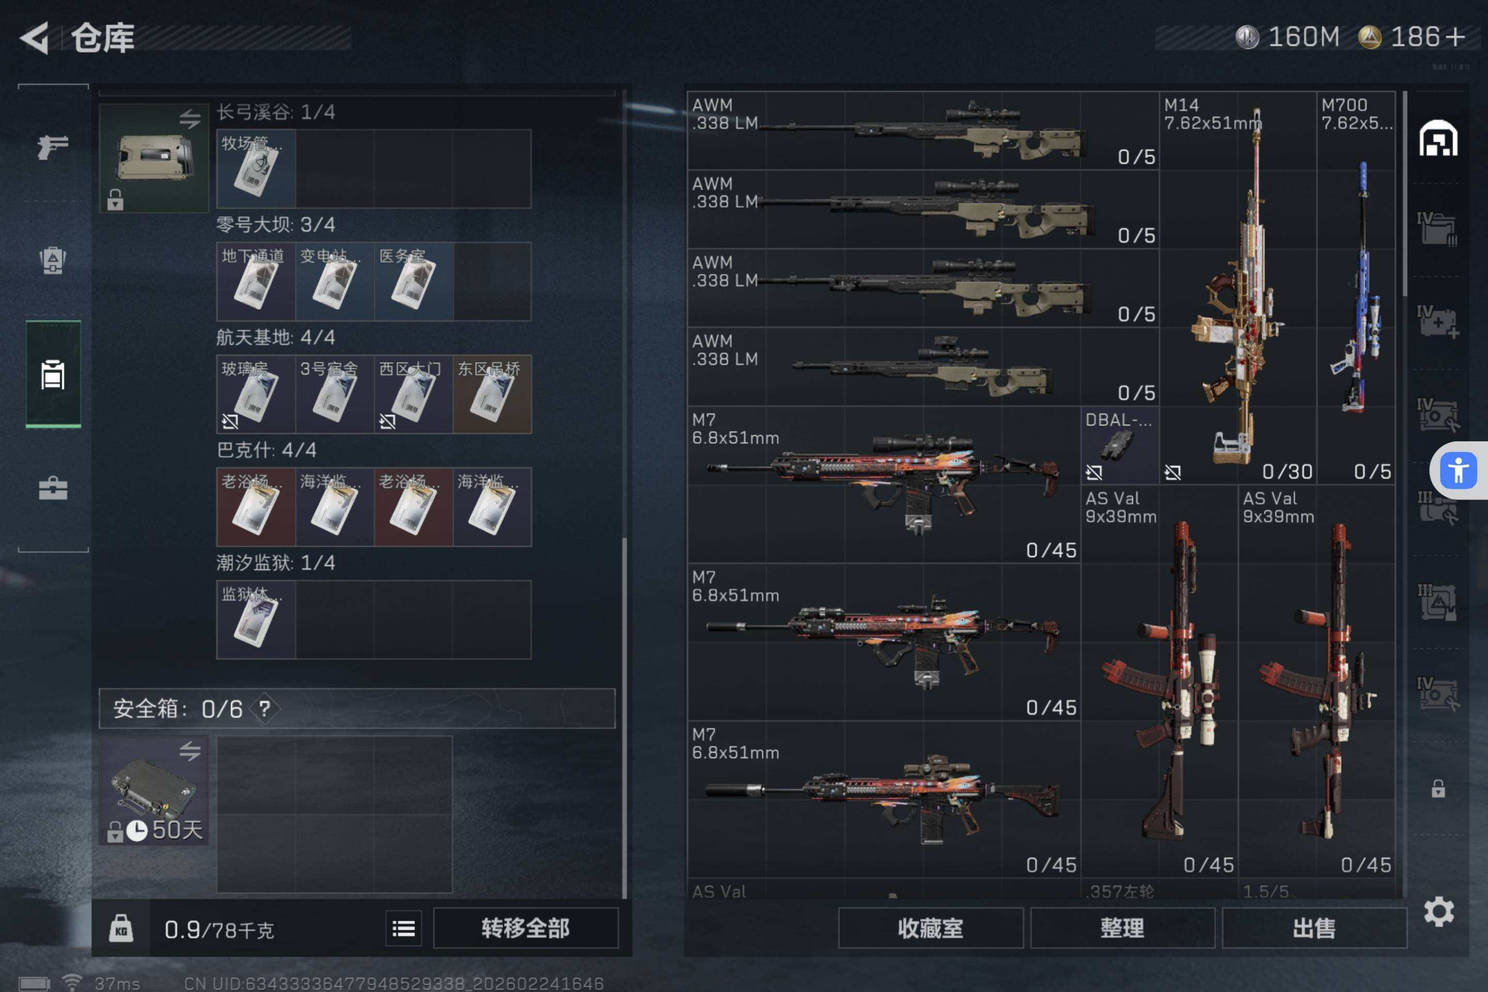The height and width of the screenshot is (992, 1488).
Task: Switch to the tactical vest sidebar tab
Action: point(53,260)
